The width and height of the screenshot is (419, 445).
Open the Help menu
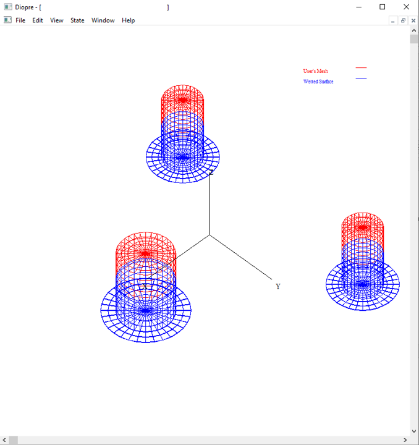128,20
